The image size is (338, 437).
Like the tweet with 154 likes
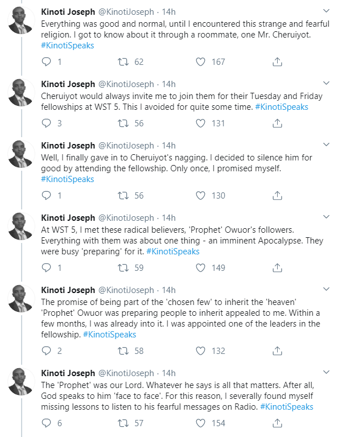(x=200, y=423)
